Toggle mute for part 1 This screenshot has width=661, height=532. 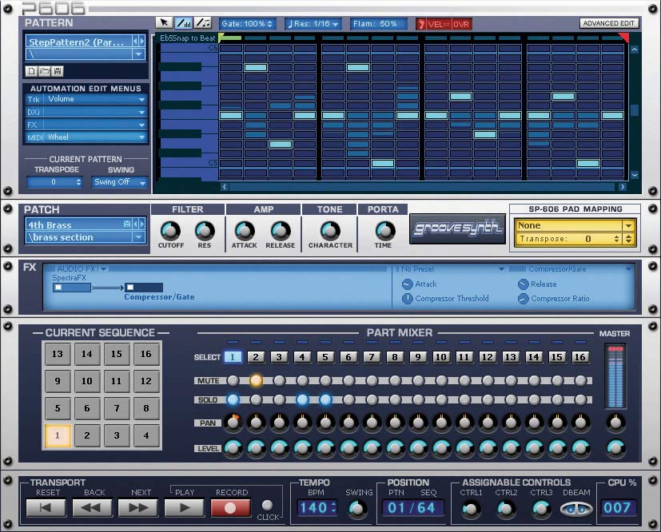(x=233, y=381)
